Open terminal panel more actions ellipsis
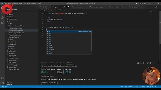Image resolution: width=161 pixels, height=90 pixels. click(x=153, y=63)
